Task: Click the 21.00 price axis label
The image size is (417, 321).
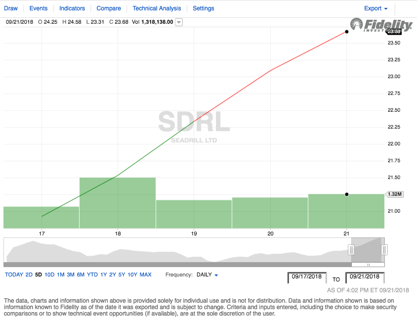Action: click(x=394, y=211)
